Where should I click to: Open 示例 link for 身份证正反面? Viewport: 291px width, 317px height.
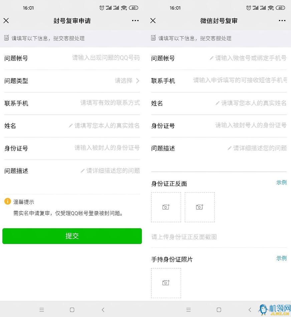point(281,182)
